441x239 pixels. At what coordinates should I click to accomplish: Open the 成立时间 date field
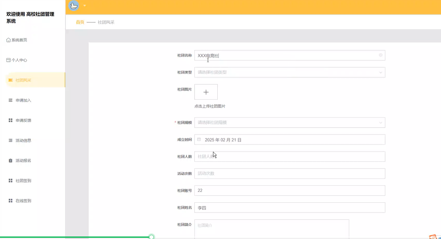(290, 140)
